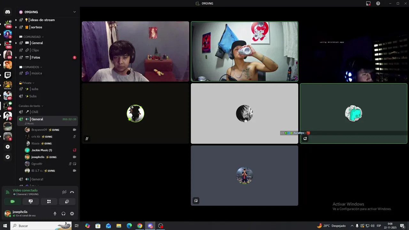
Task: Open the activities launcher button
Action: coord(49,201)
